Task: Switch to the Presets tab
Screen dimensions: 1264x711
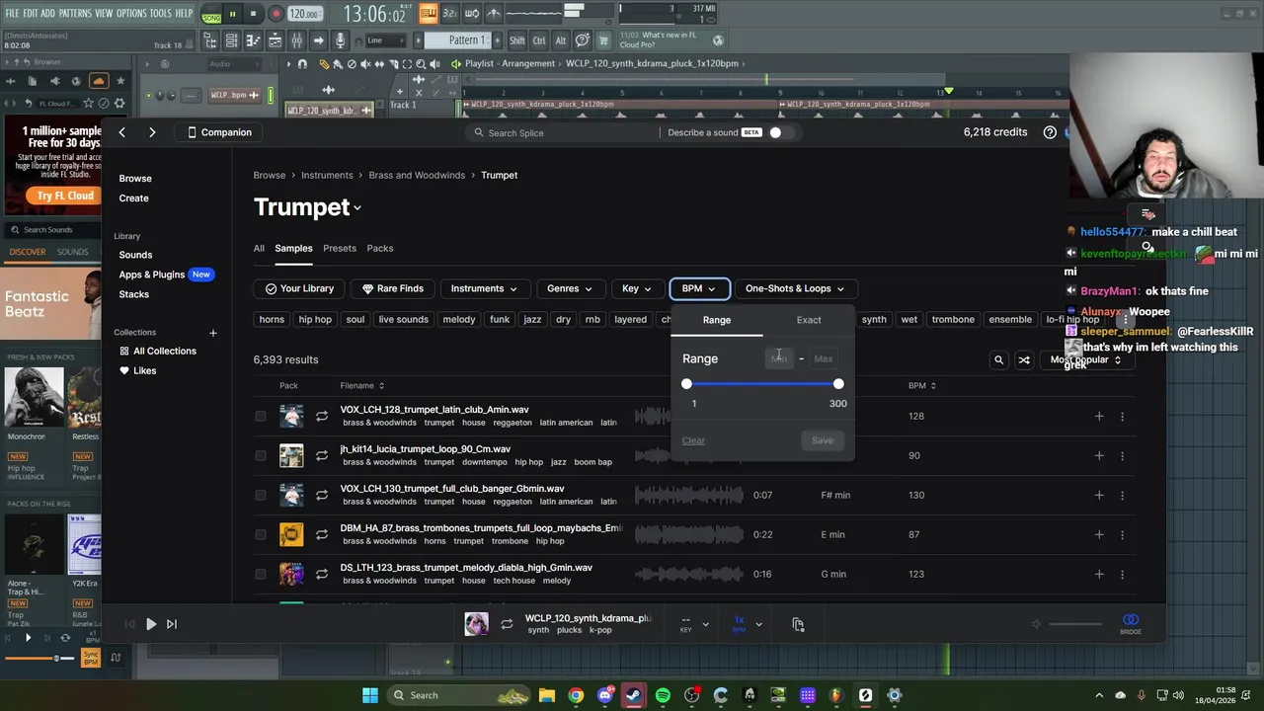Action: [340, 248]
